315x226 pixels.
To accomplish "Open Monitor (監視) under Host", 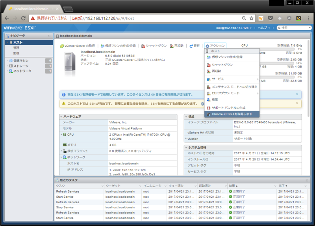I will click(x=16, y=53).
